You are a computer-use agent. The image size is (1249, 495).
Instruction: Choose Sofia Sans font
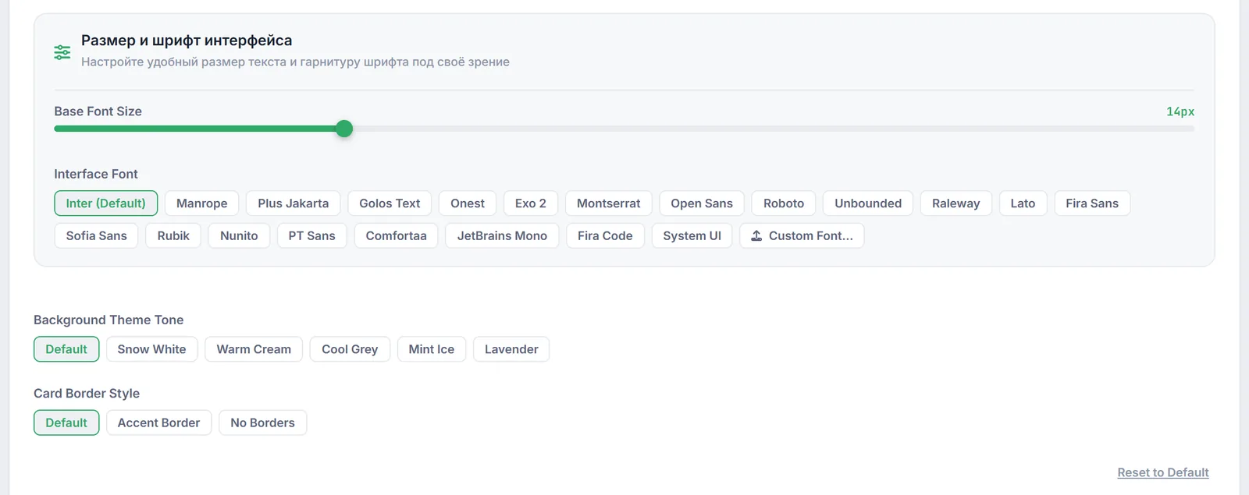click(x=97, y=235)
